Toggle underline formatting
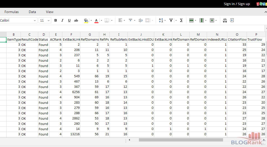This screenshot has width=267, height=147. click(x=69, y=21)
